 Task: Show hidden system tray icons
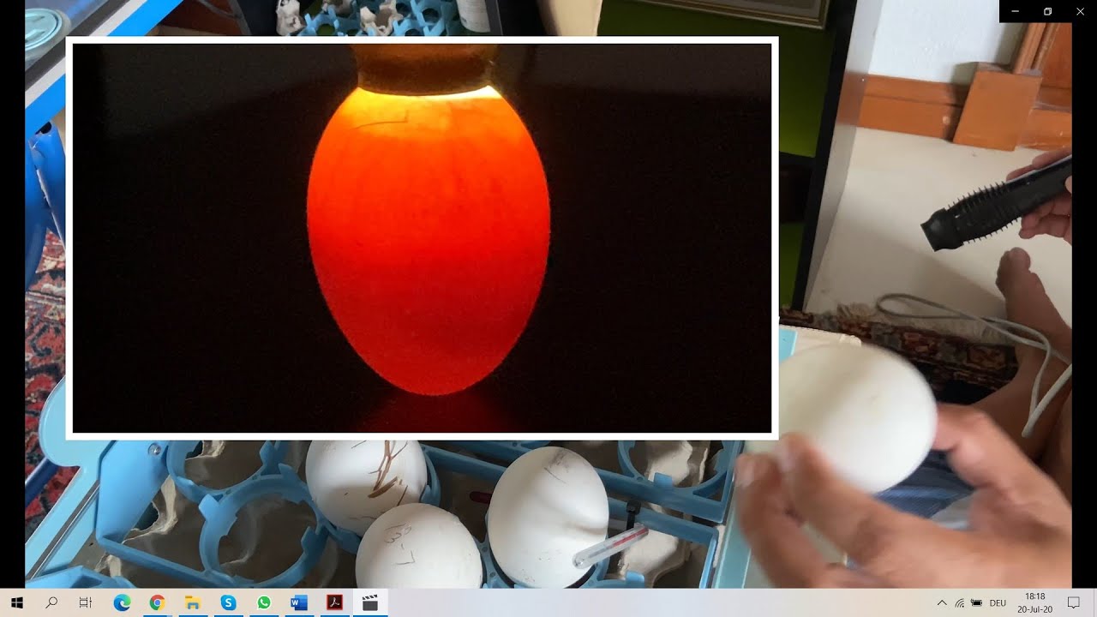[x=942, y=603]
